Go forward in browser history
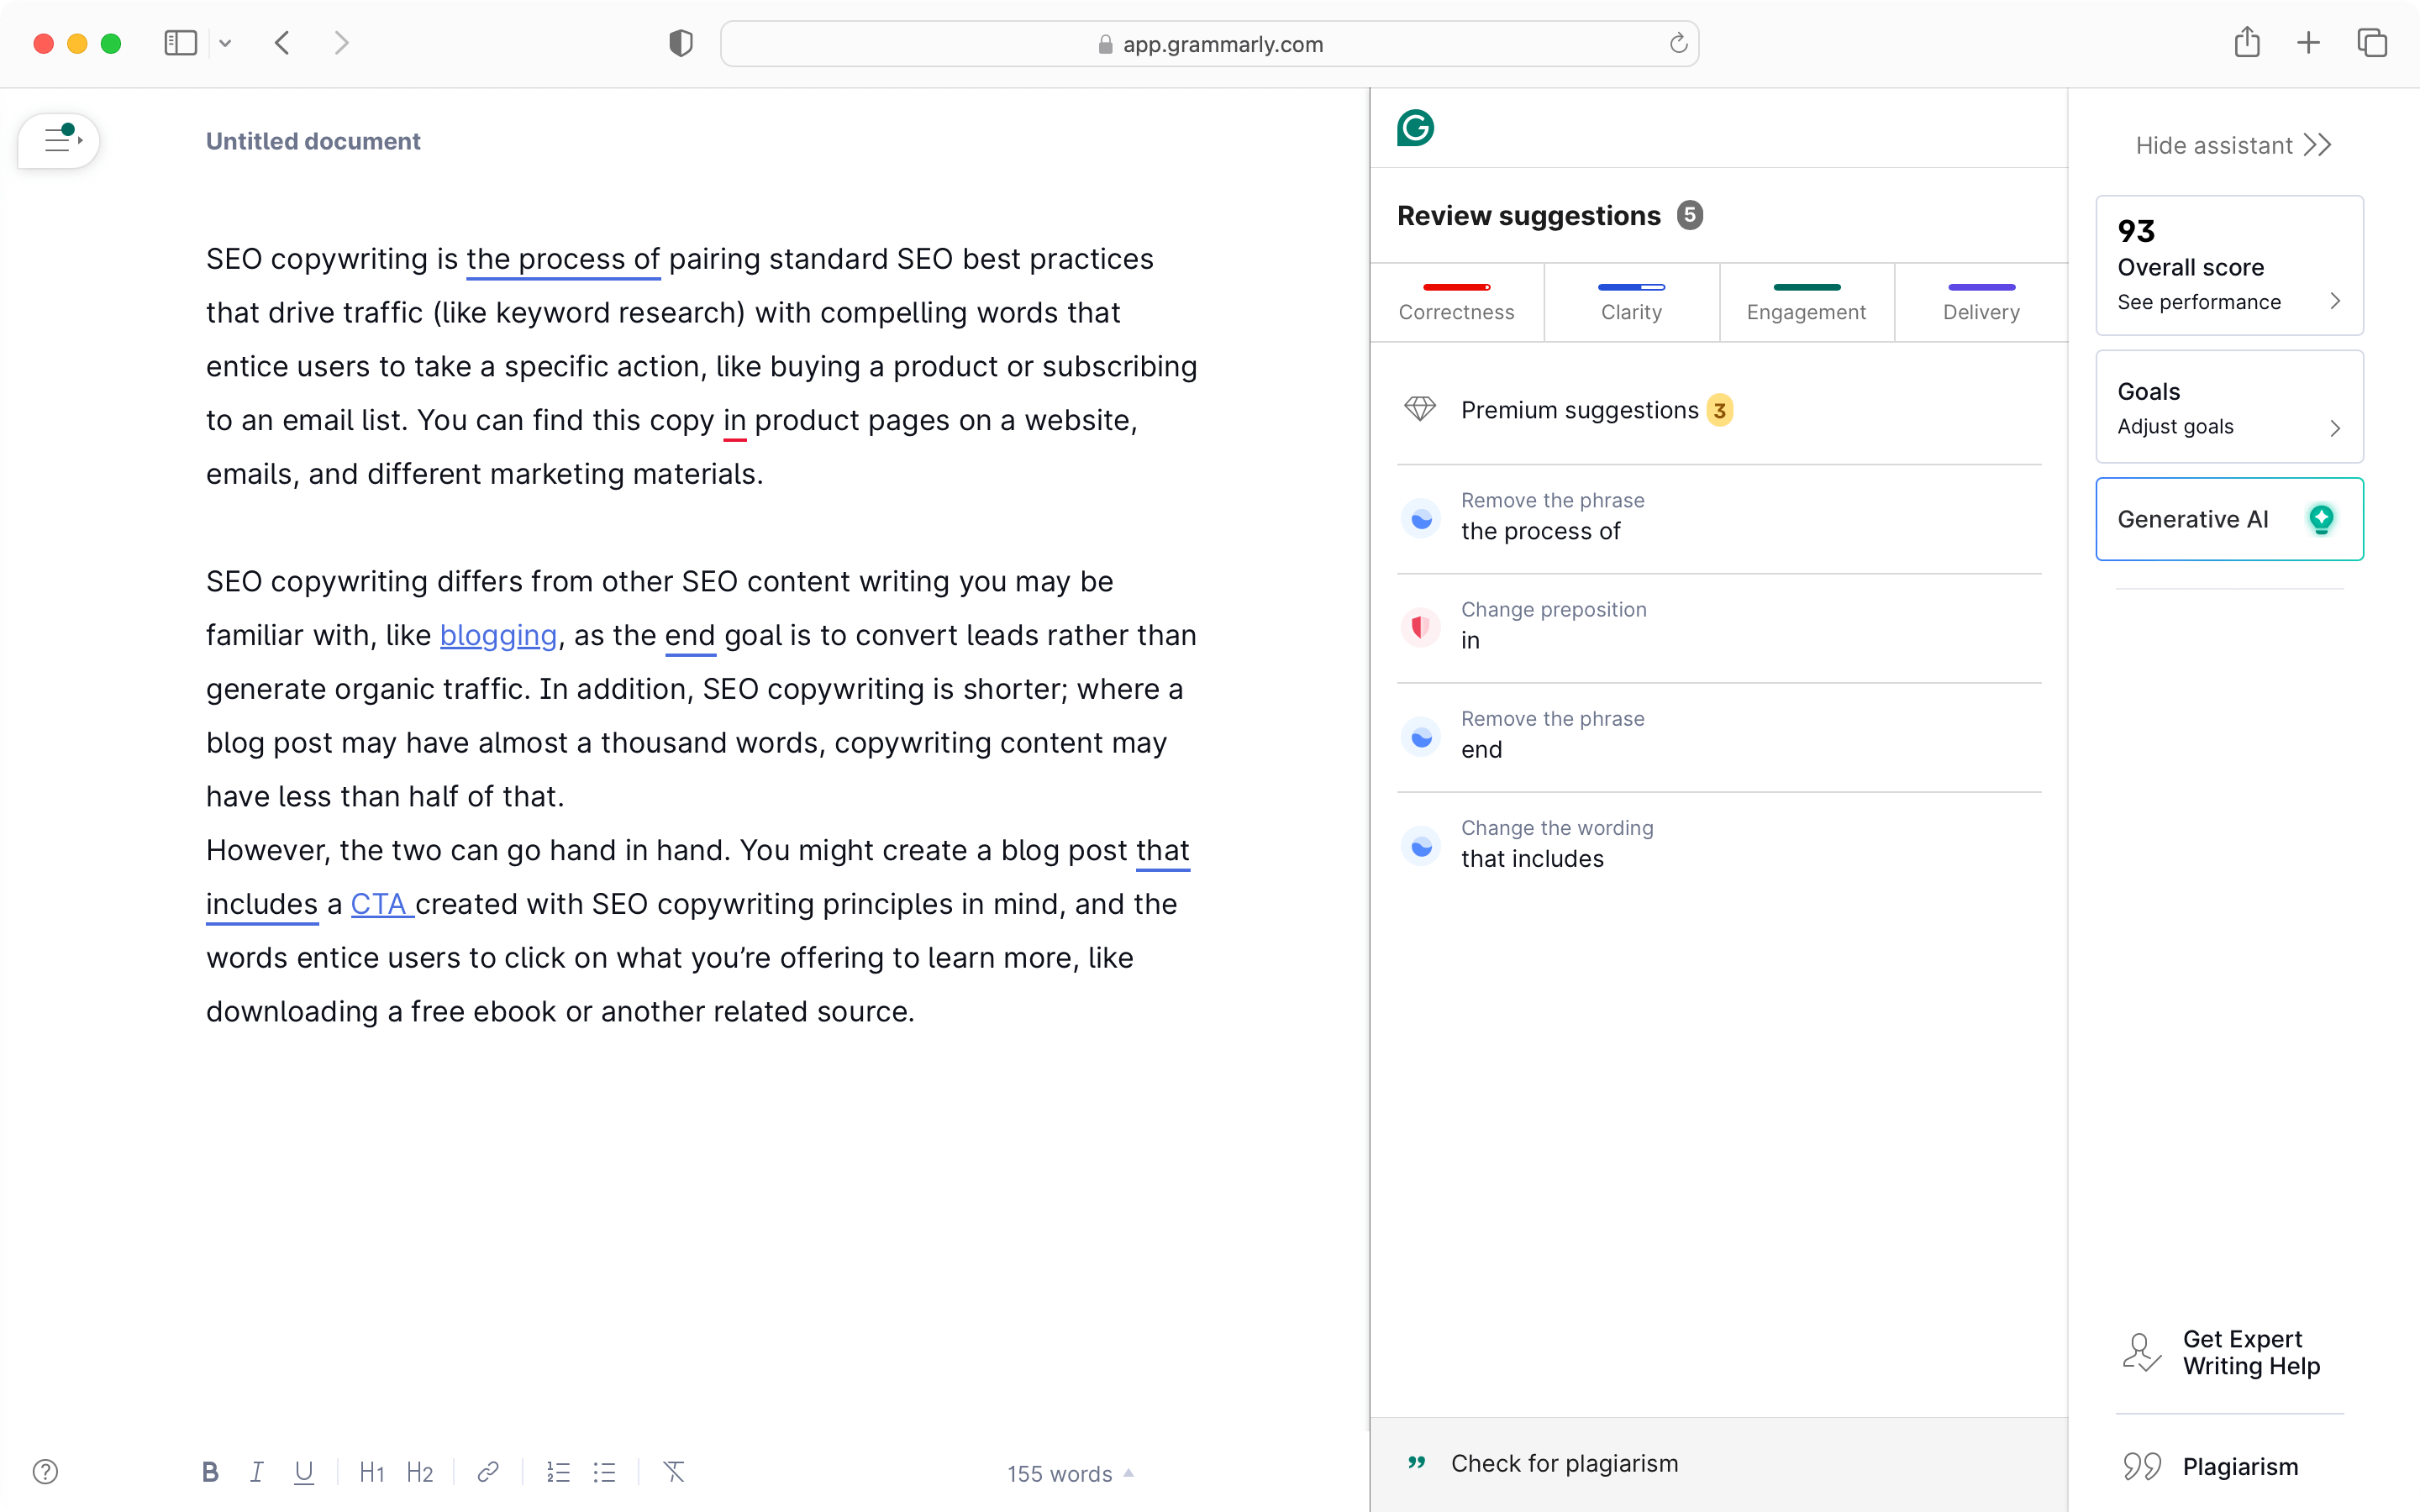This screenshot has width=2420, height=1512. [341, 43]
